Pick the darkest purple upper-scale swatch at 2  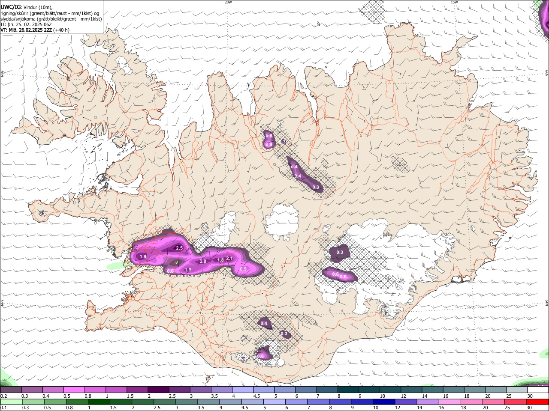tap(158, 390)
